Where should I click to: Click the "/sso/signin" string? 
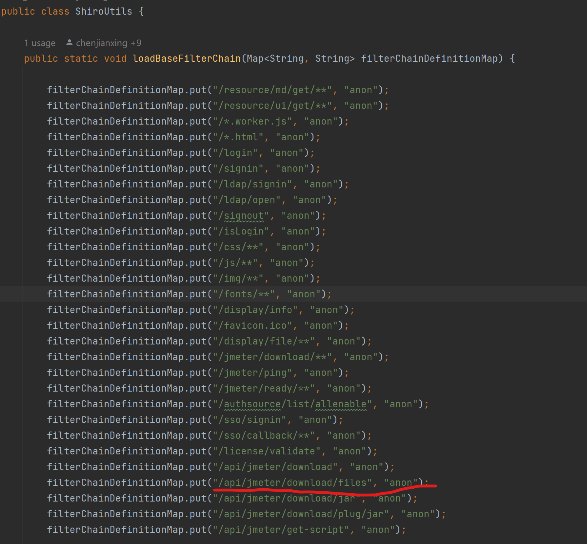pos(250,420)
